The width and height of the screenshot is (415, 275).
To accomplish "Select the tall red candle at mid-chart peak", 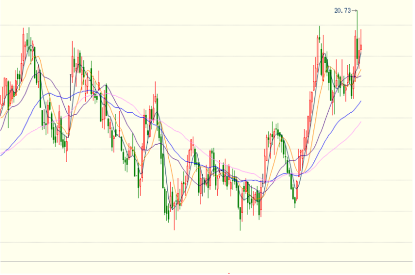I will [x=155, y=98].
